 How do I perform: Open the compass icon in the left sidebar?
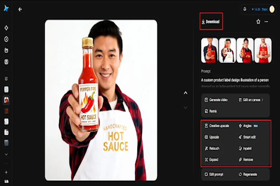(x=6, y=39)
